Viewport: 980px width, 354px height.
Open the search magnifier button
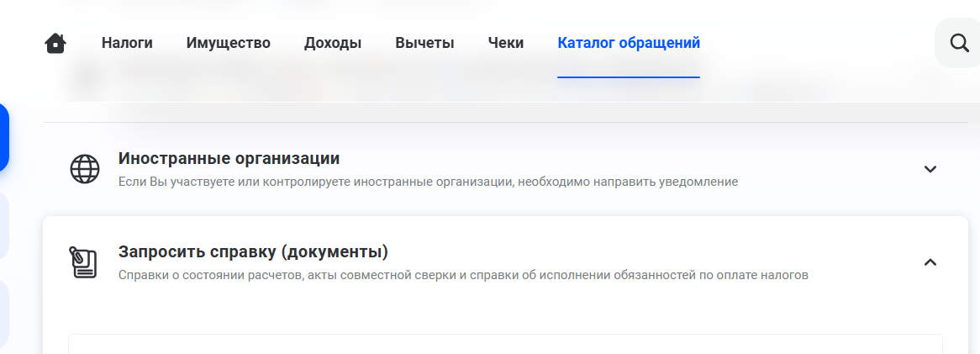[x=959, y=43]
